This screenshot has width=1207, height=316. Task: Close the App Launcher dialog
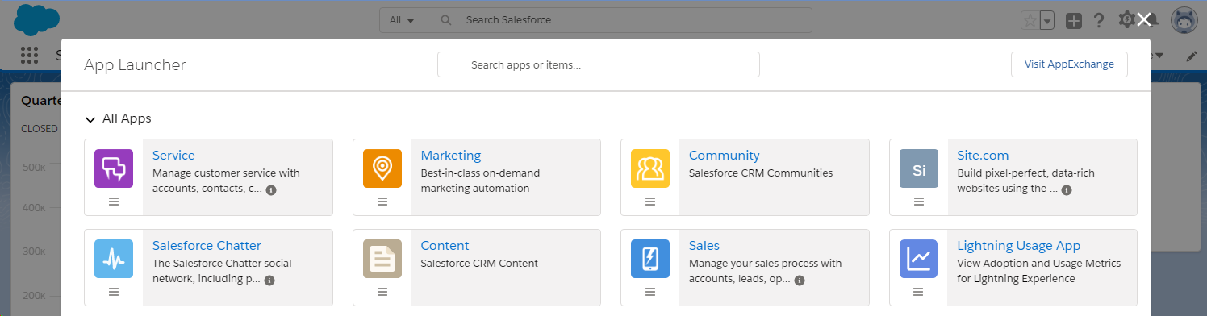click(1144, 19)
